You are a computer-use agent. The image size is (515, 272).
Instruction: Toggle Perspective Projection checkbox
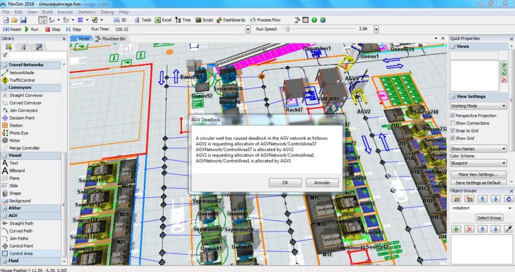click(453, 116)
